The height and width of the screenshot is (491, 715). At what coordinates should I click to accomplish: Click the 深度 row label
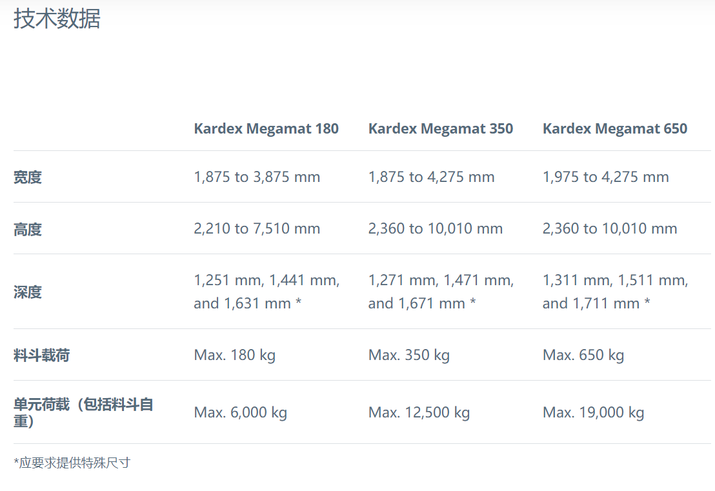(28, 292)
